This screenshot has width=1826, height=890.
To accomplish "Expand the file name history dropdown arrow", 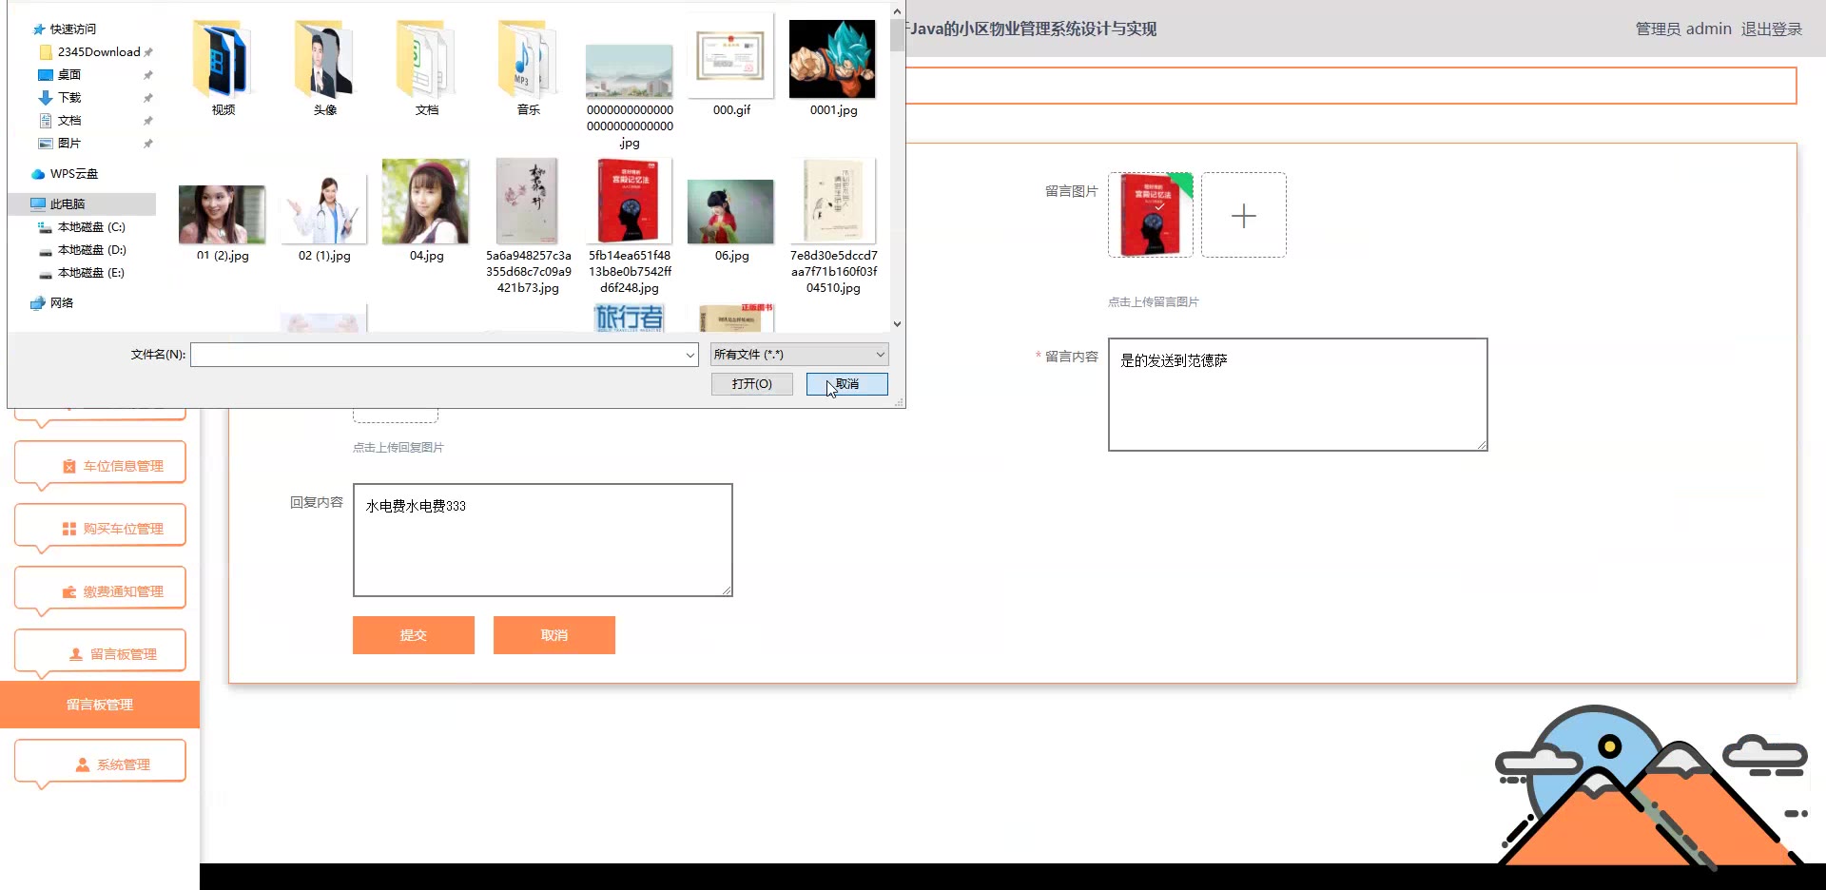I will point(690,355).
